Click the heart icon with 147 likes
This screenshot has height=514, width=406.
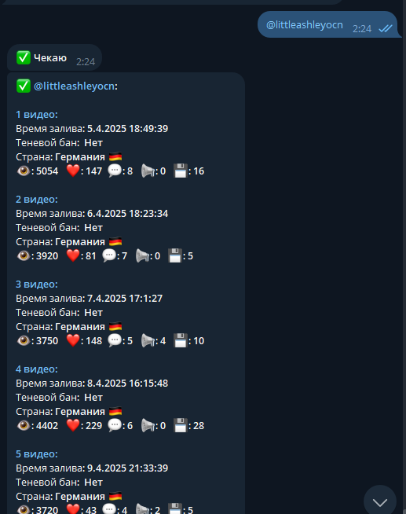click(x=73, y=171)
